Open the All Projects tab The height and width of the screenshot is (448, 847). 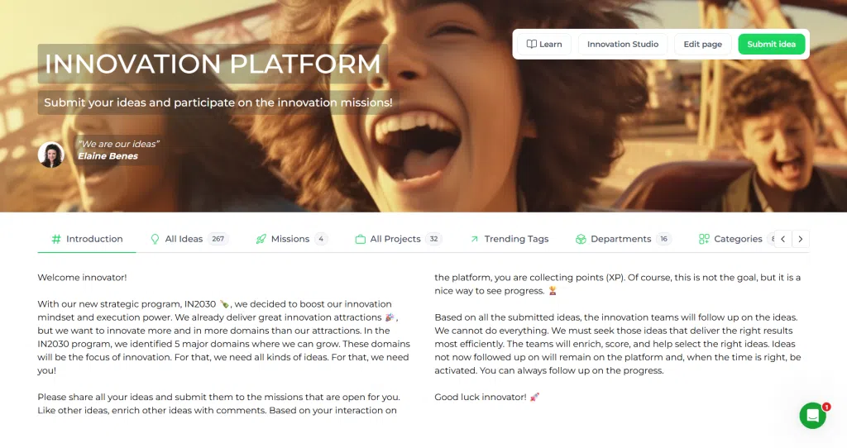pos(399,239)
